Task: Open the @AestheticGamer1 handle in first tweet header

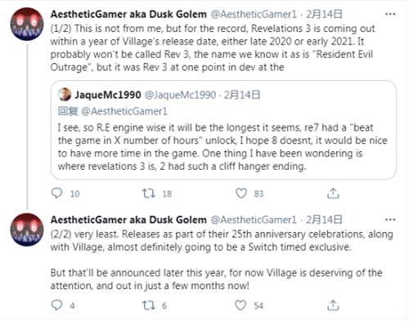Action: coord(254,14)
